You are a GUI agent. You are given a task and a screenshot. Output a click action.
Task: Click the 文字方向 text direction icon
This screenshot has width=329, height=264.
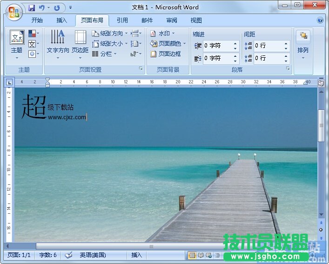point(58,42)
